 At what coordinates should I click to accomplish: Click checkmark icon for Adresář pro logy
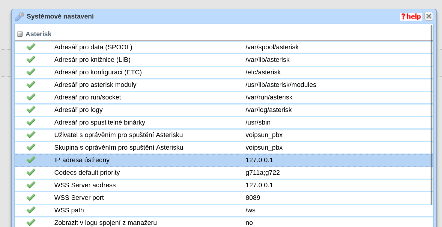[31, 110]
